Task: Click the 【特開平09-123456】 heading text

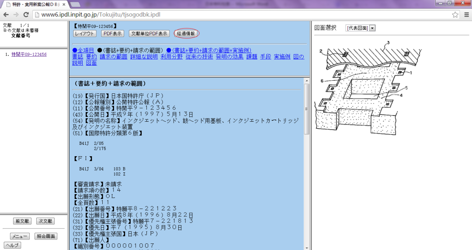Action: [95, 26]
